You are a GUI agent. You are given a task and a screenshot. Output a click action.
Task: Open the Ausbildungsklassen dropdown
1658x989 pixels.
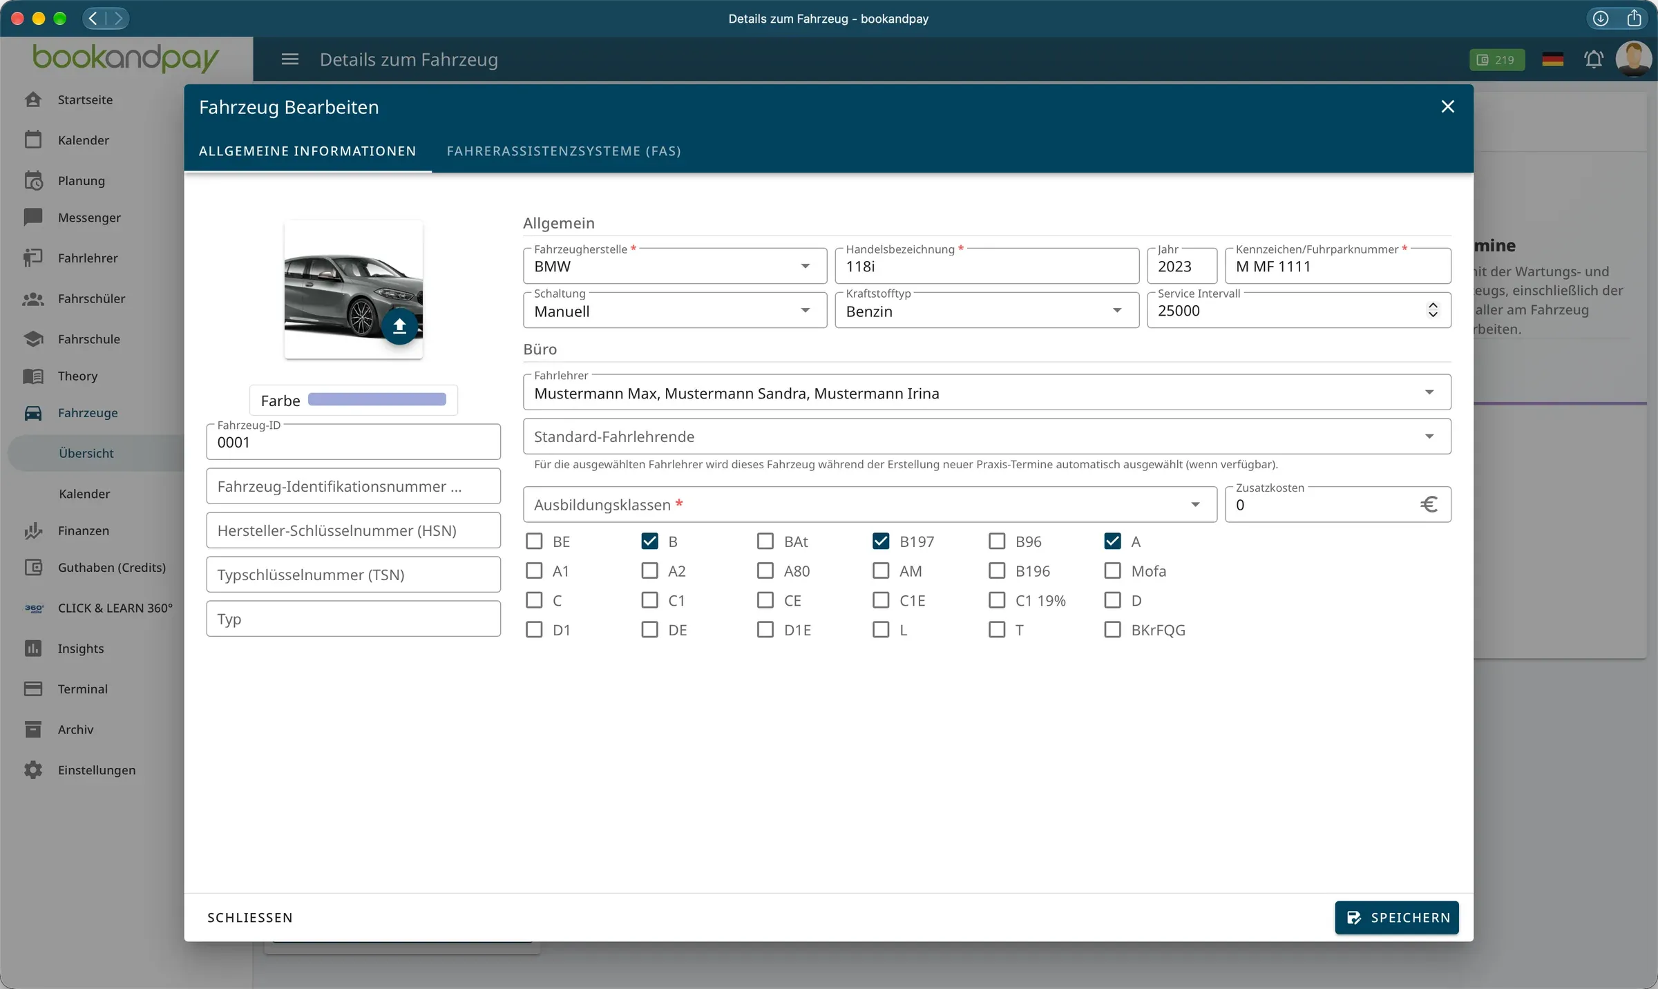coord(870,505)
